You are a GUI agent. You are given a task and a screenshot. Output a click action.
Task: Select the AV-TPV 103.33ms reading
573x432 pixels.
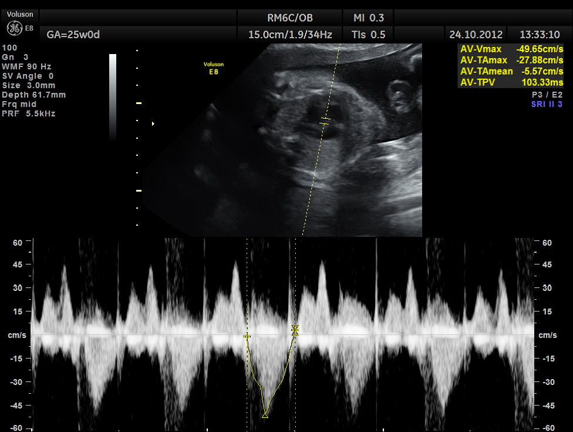point(511,82)
